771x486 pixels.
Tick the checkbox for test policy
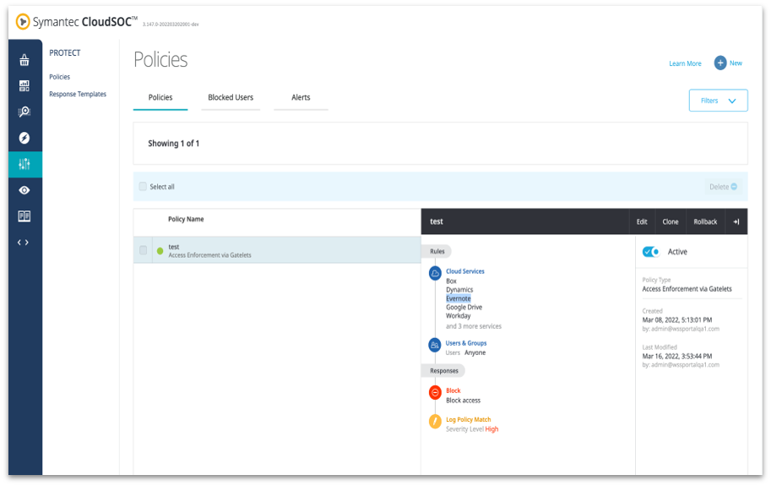(143, 250)
